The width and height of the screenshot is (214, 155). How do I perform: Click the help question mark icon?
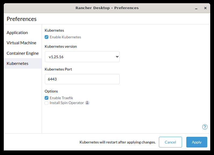pos(205,127)
